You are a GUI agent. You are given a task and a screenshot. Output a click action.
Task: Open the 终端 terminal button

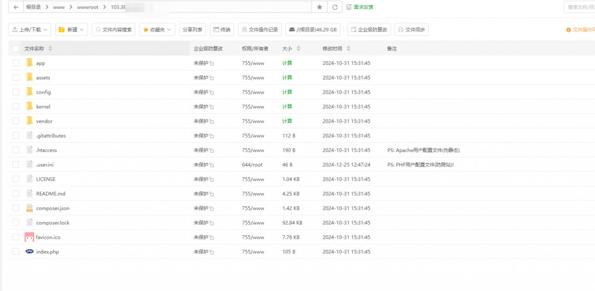[x=222, y=30]
